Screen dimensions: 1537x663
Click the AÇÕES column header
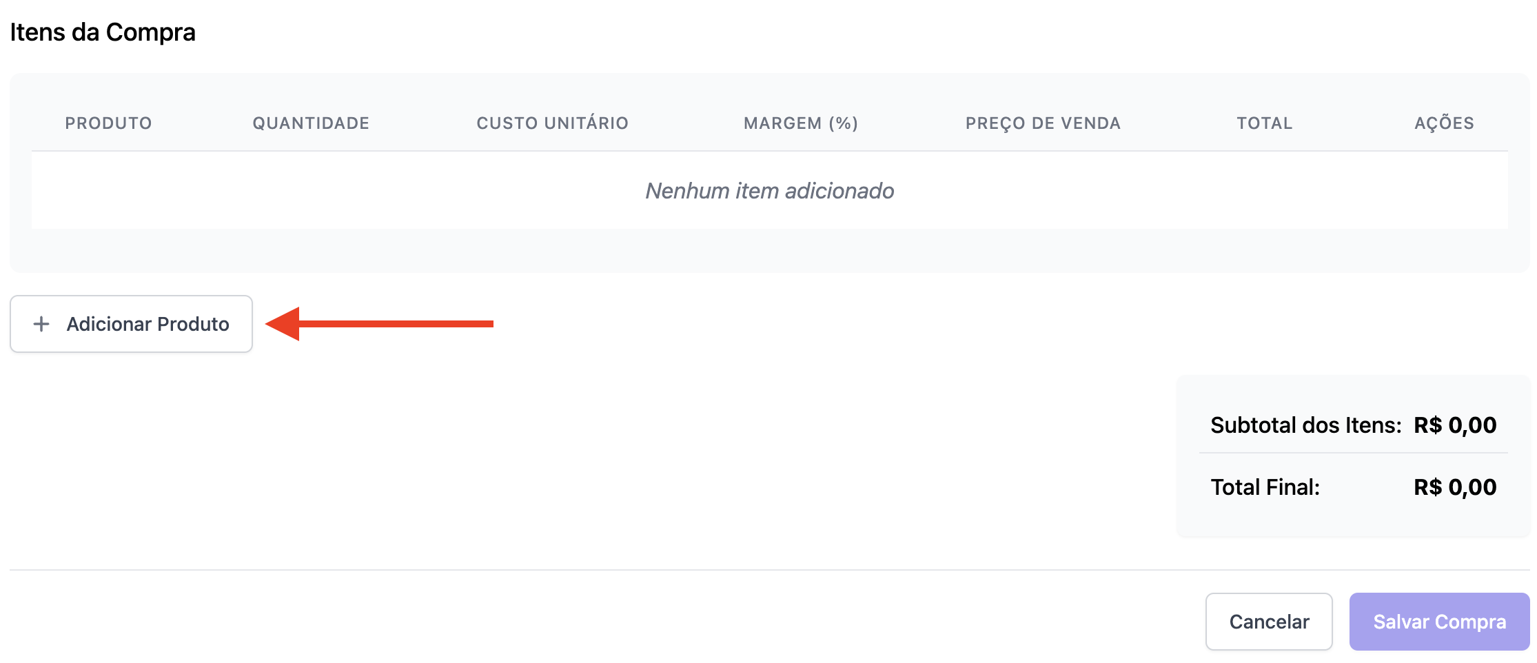1444,123
